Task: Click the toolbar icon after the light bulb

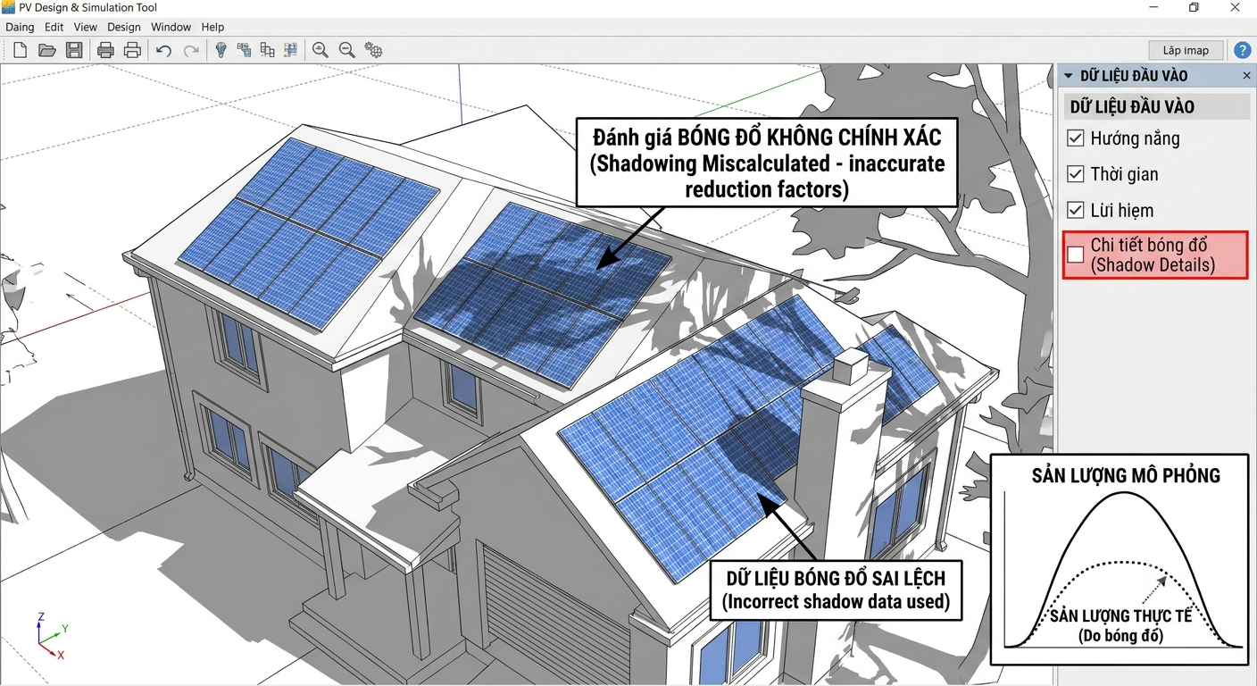Action: coord(244,50)
